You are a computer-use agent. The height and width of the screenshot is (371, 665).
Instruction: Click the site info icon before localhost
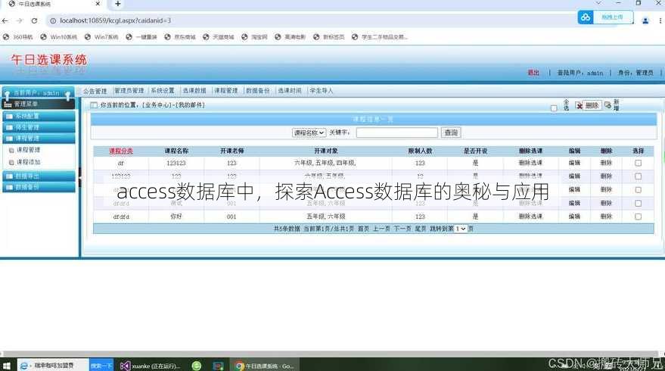[53, 20]
